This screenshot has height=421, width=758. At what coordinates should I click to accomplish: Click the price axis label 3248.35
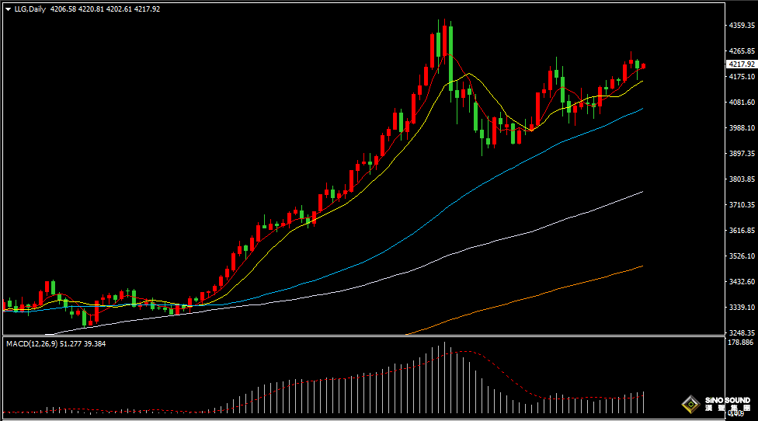pyautogui.click(x=742, y=332)
